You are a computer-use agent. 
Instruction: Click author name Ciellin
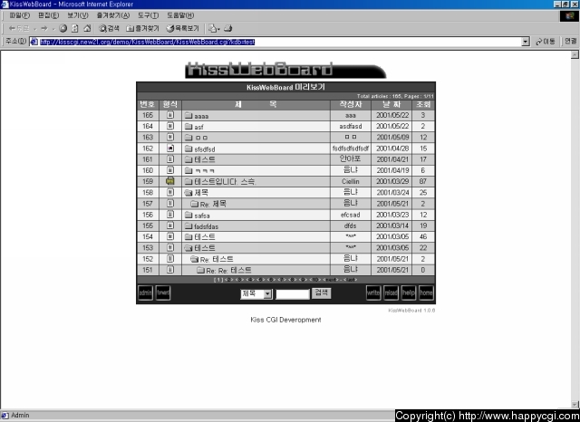pos(351,181)
